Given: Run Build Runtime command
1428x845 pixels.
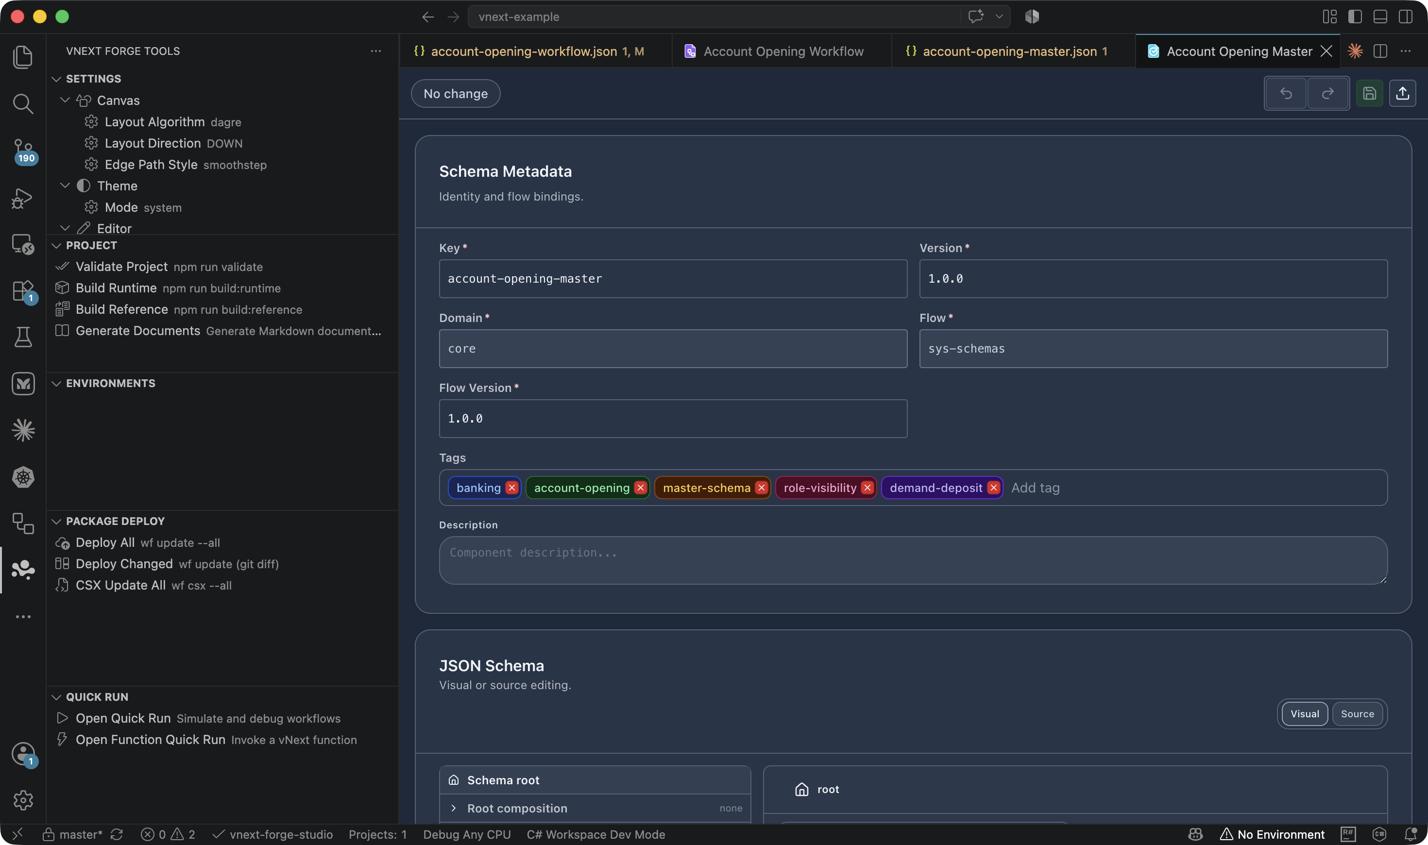Looking at the screenshot, I should click(x=222, y=288).
